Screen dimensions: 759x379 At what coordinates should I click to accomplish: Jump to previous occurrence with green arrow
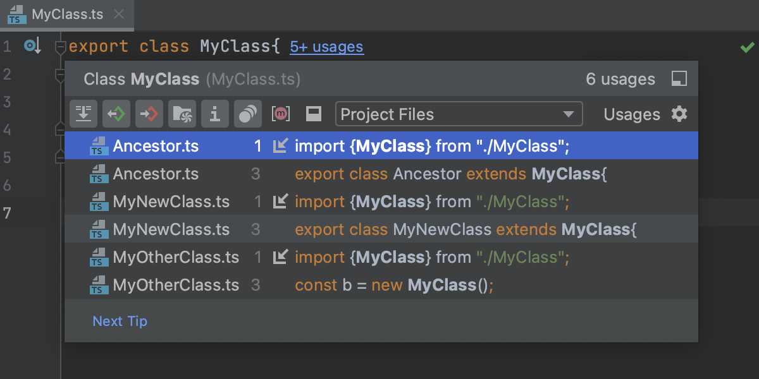click(x=118, y=114)
